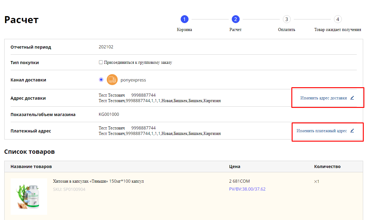Screen dimensions: 368x220
Task: Check the group order join checkbox
Action: pos(101,63)
